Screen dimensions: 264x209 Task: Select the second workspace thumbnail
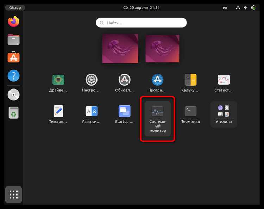coord(162,49)
